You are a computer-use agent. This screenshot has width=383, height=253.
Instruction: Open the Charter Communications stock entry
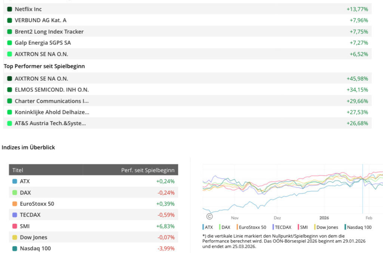click(x=52, y=101)
